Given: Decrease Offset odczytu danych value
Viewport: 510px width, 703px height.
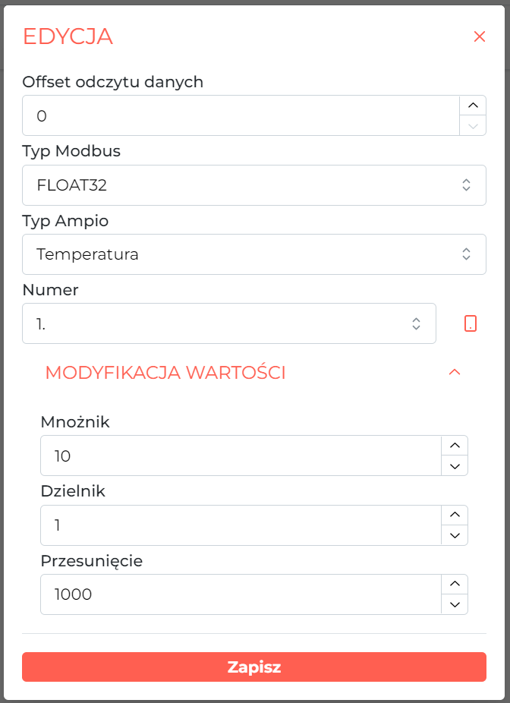Looking at the screenshot, I should pos(473,125).
